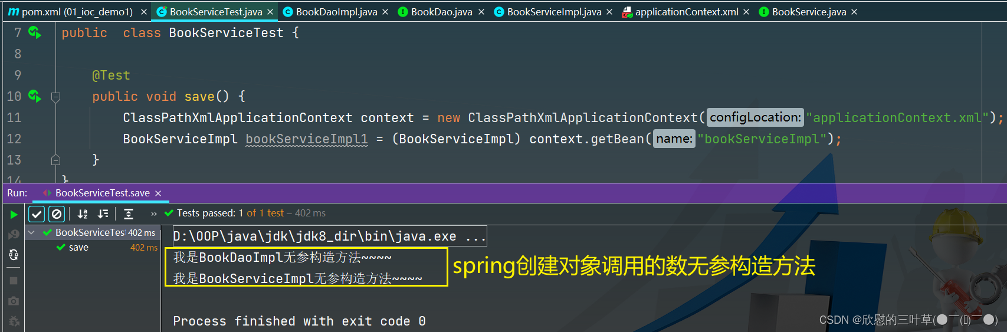1007x332 pixels.
Task: Show more toolbar actions via double chevron
Action: (154, 214)
